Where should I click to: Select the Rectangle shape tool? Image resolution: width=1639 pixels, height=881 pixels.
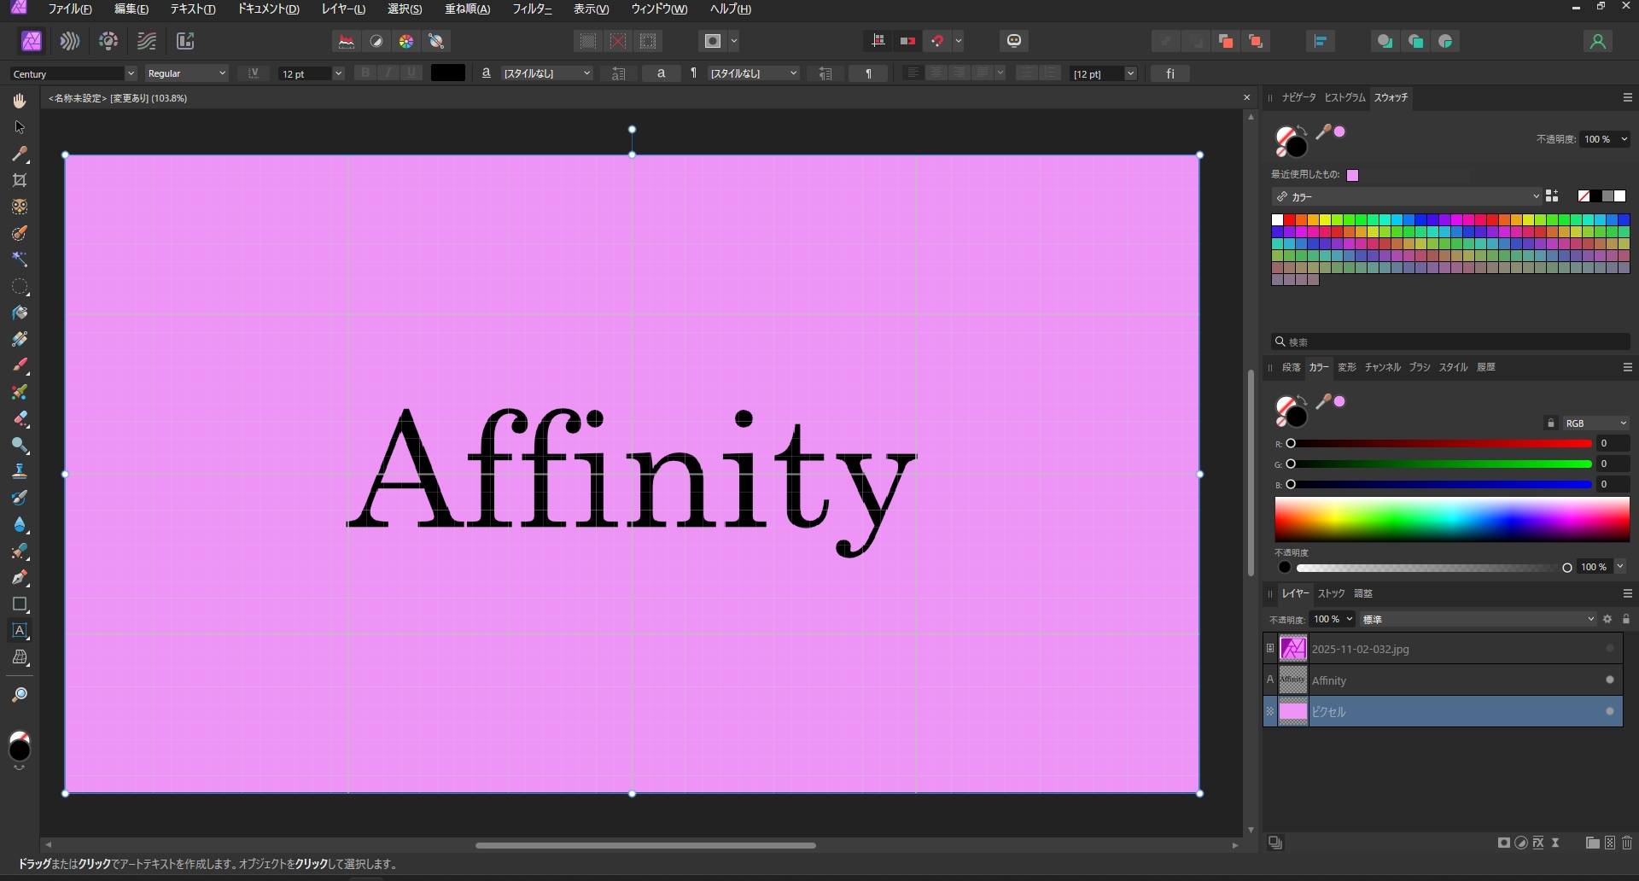coord(19,604)
